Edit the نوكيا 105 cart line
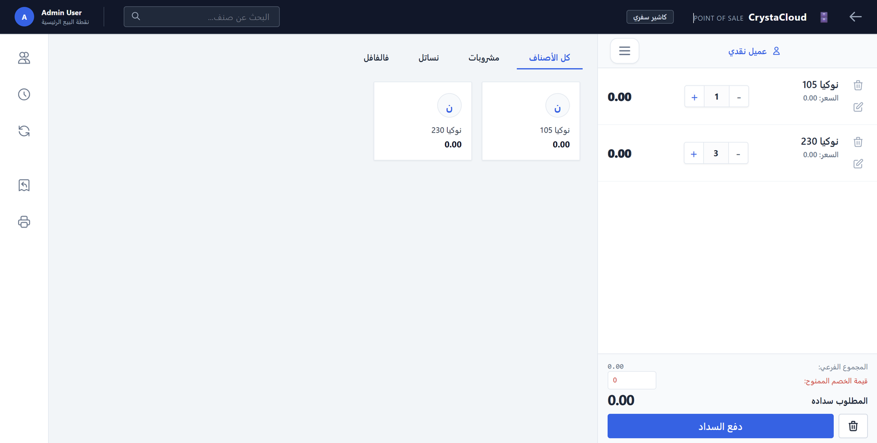 pyautogui.click(x=858, y=107)
